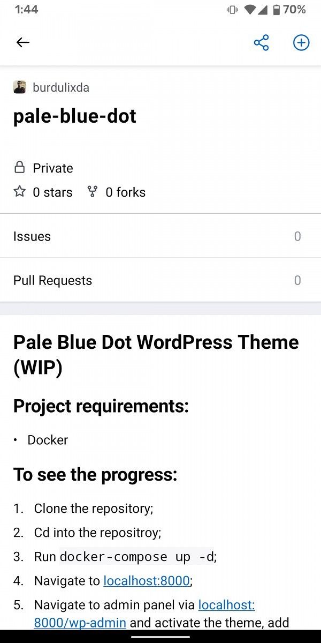Screen dimensions: 321x643
Task: Tap the 0 forks count
Action: pos(126,192)
